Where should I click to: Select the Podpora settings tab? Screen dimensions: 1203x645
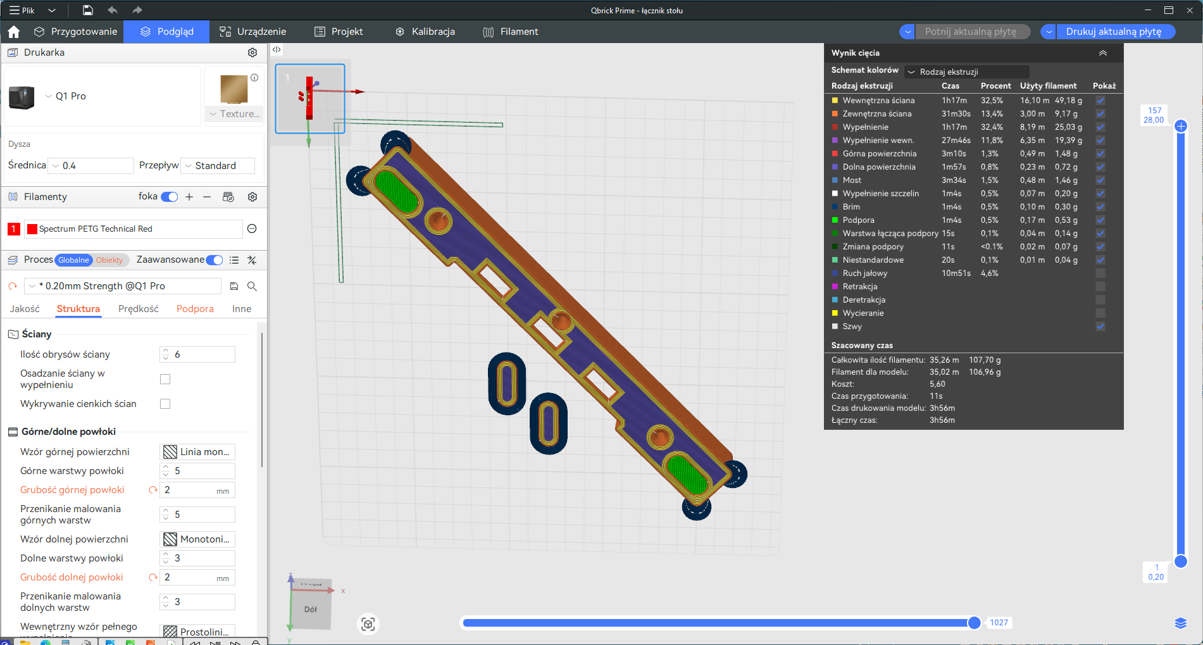coord(195,309)
